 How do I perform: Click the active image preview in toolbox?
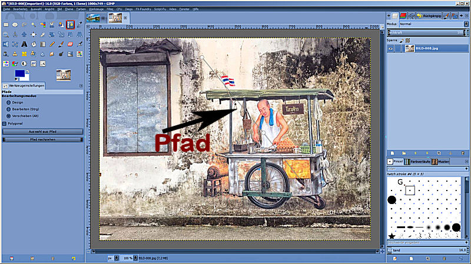[64, 75]
